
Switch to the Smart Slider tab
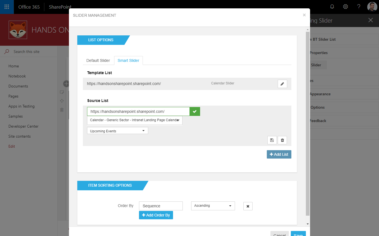click(128, 60)
